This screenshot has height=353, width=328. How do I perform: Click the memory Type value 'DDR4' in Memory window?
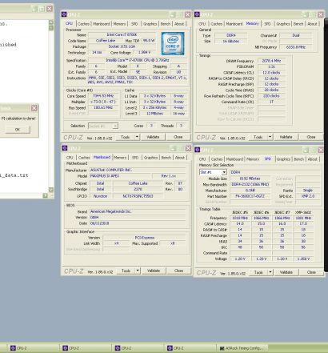pos(231,35)
